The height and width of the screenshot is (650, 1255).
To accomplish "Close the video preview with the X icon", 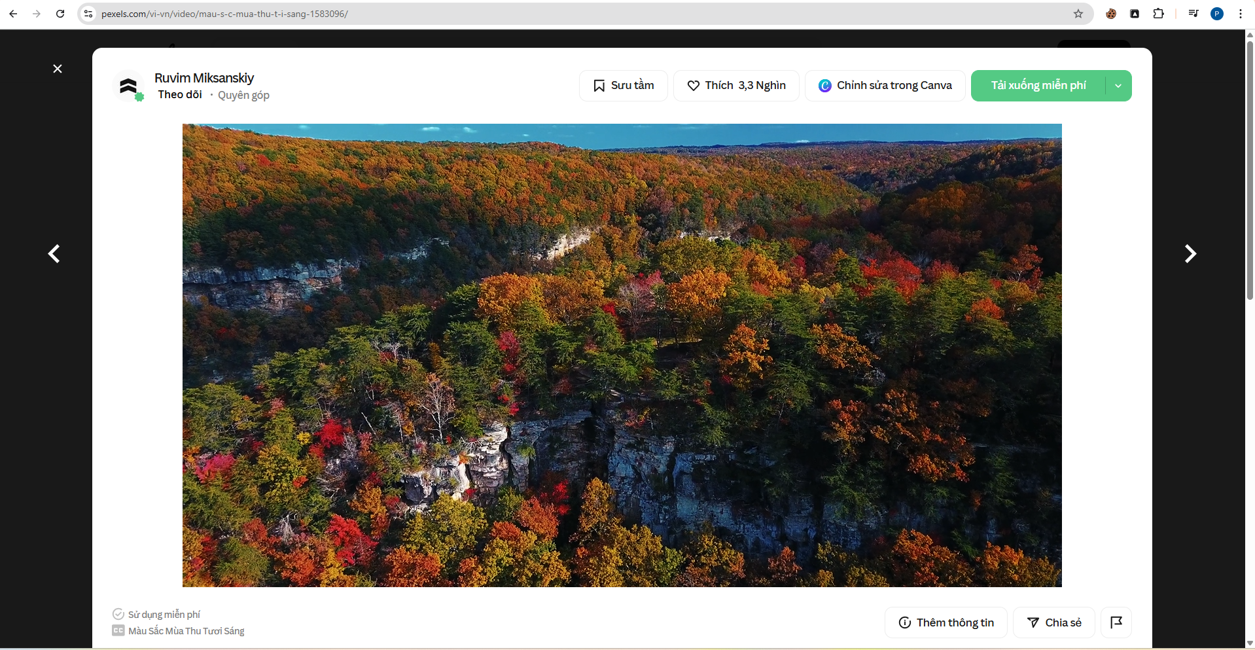I will pos(58,69).
